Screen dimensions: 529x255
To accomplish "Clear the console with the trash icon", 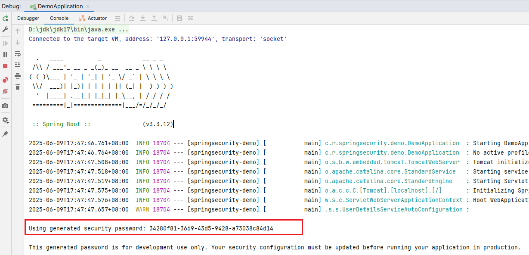I will pyautogui.click(x=18, y=87).
